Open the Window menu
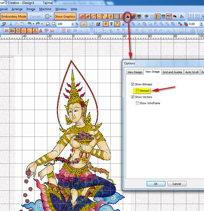 61,9
